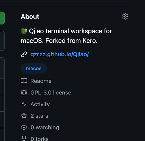Open the Readme link
Image resolution: width=145 pixels, height=141 pixels.
point(41,81)
